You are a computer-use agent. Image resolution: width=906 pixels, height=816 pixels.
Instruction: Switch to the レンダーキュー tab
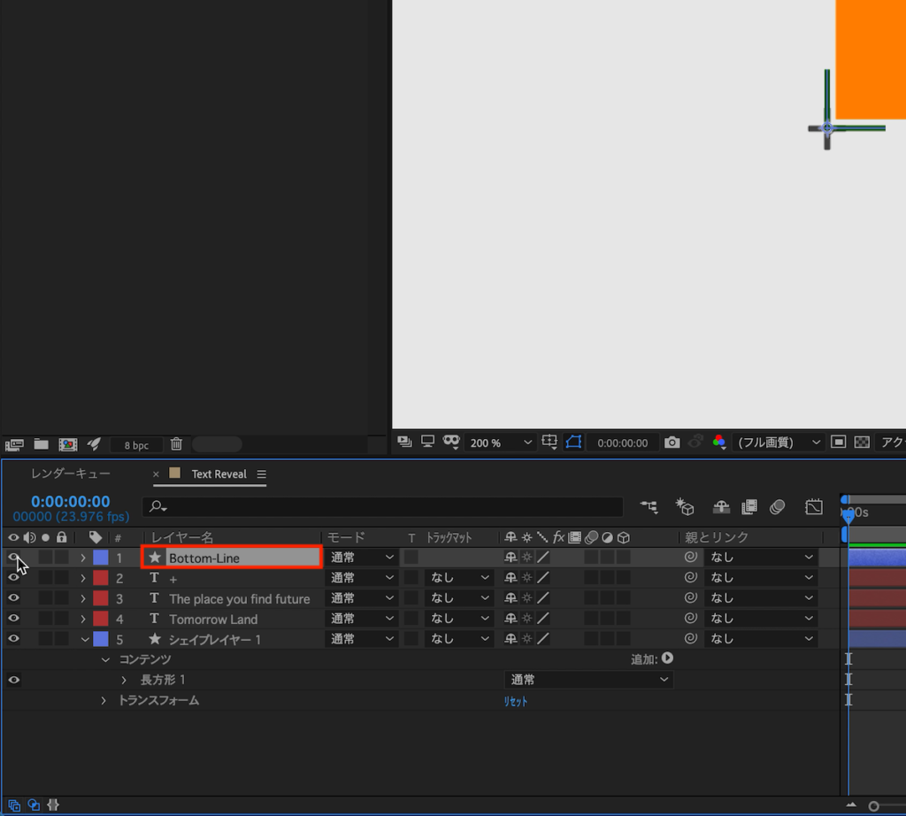tap(71, 473)
